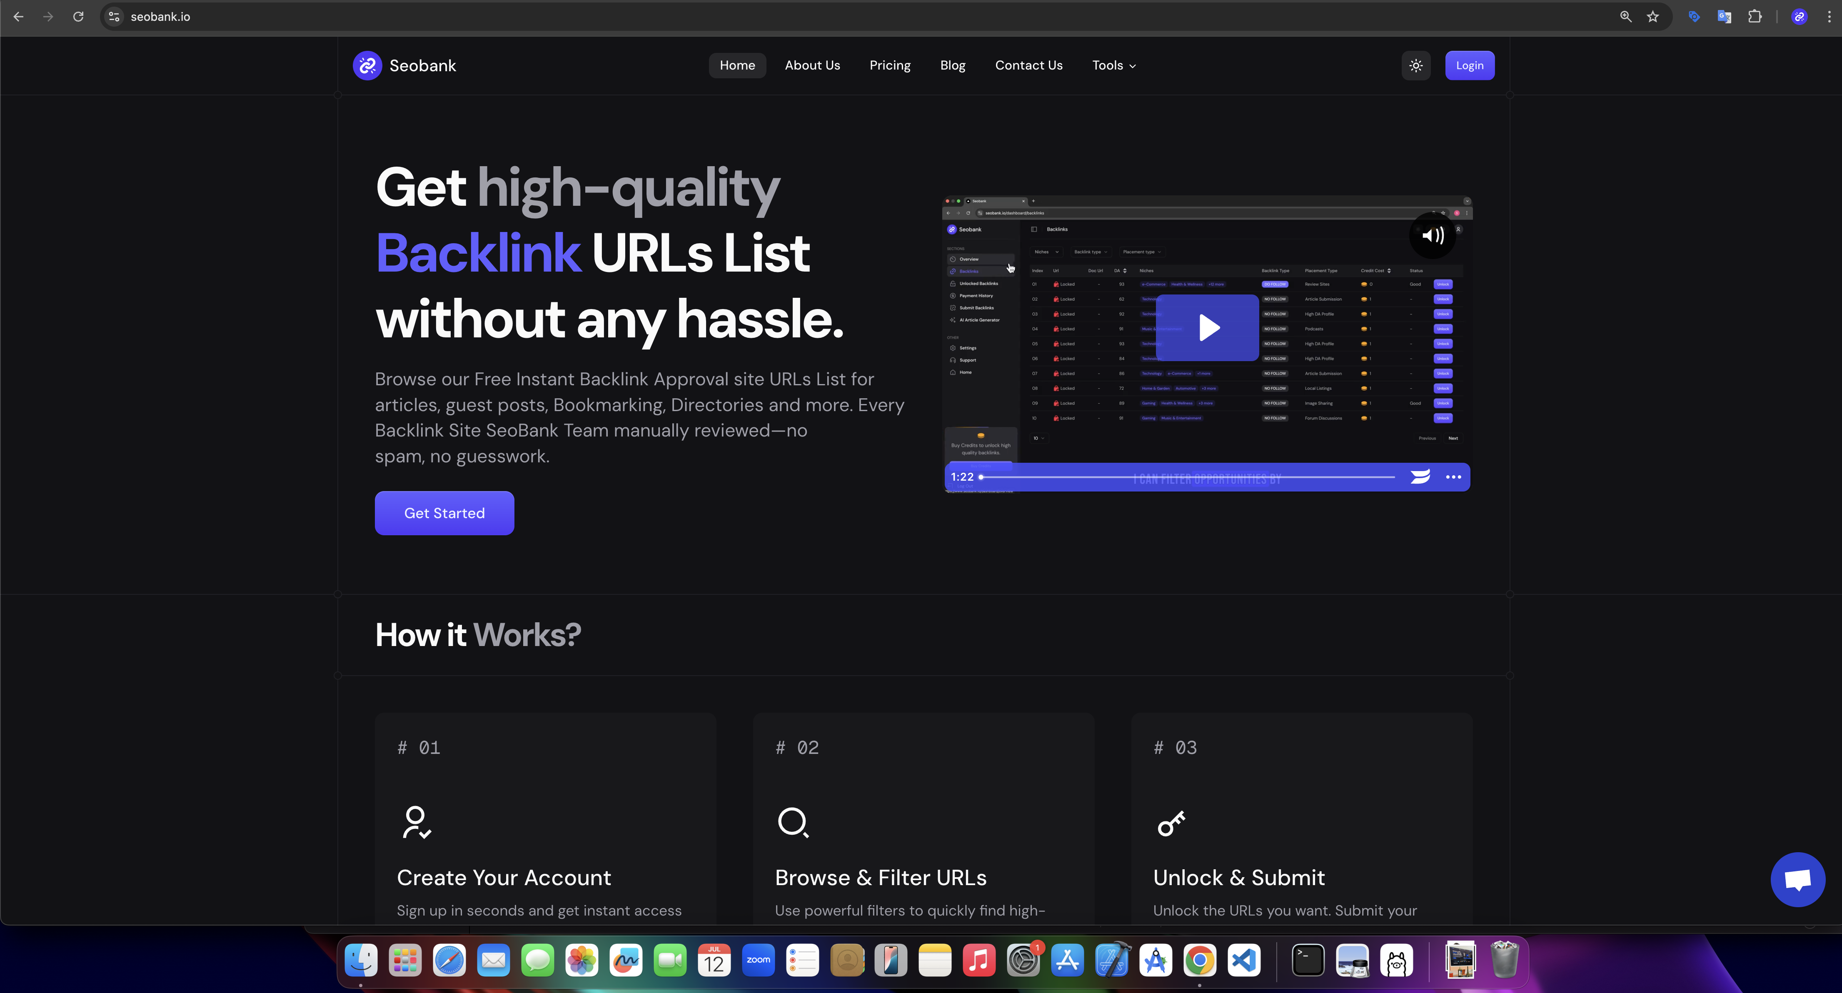Image resolution: width=1842 pixels, height=993 pixels.
Task: Go to the Home nav item
Action: 737,66
